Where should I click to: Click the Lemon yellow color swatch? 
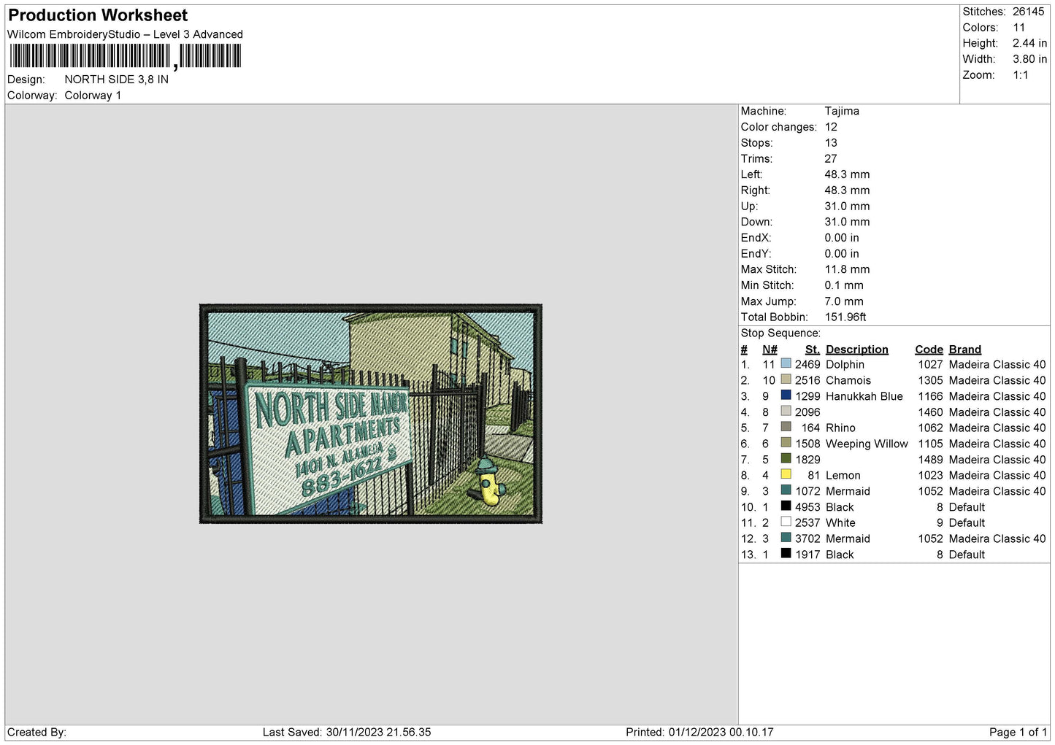pos(786,474)
